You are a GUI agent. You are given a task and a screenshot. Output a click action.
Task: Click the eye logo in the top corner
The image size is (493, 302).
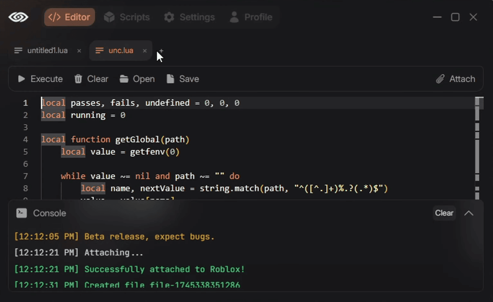click(x=18, y=17)
